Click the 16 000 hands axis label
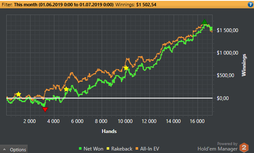The width and height of the screenshot is (254, 153). [197, 121]
